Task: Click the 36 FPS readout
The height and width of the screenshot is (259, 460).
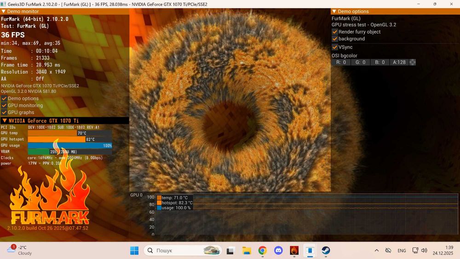Action: click(13, 35)
